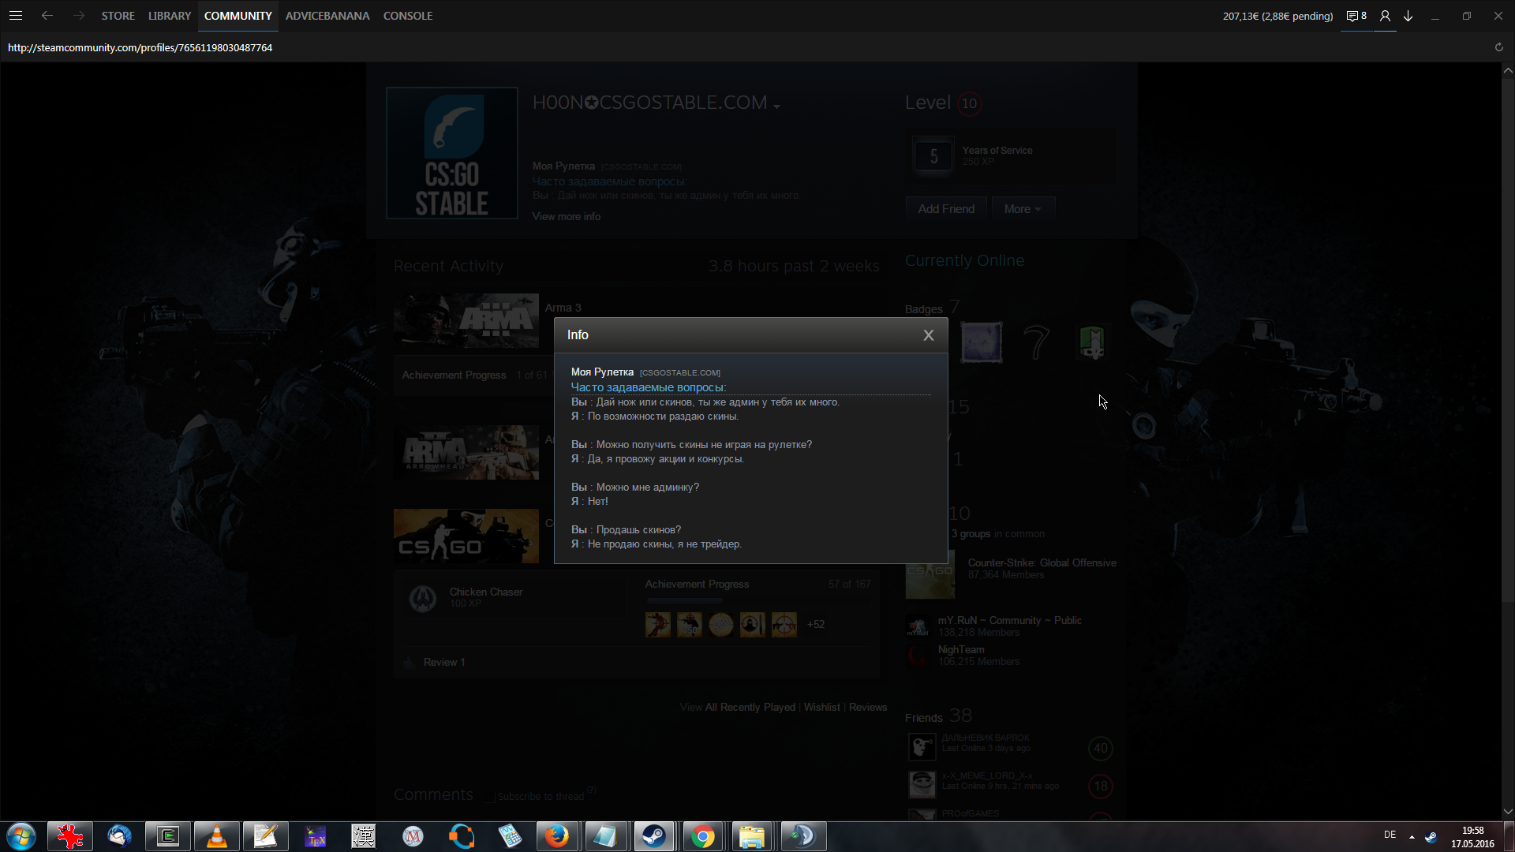Open the LIBRARY tab
The width and height of the screenshot is (1515, 852).
[170, 16]
